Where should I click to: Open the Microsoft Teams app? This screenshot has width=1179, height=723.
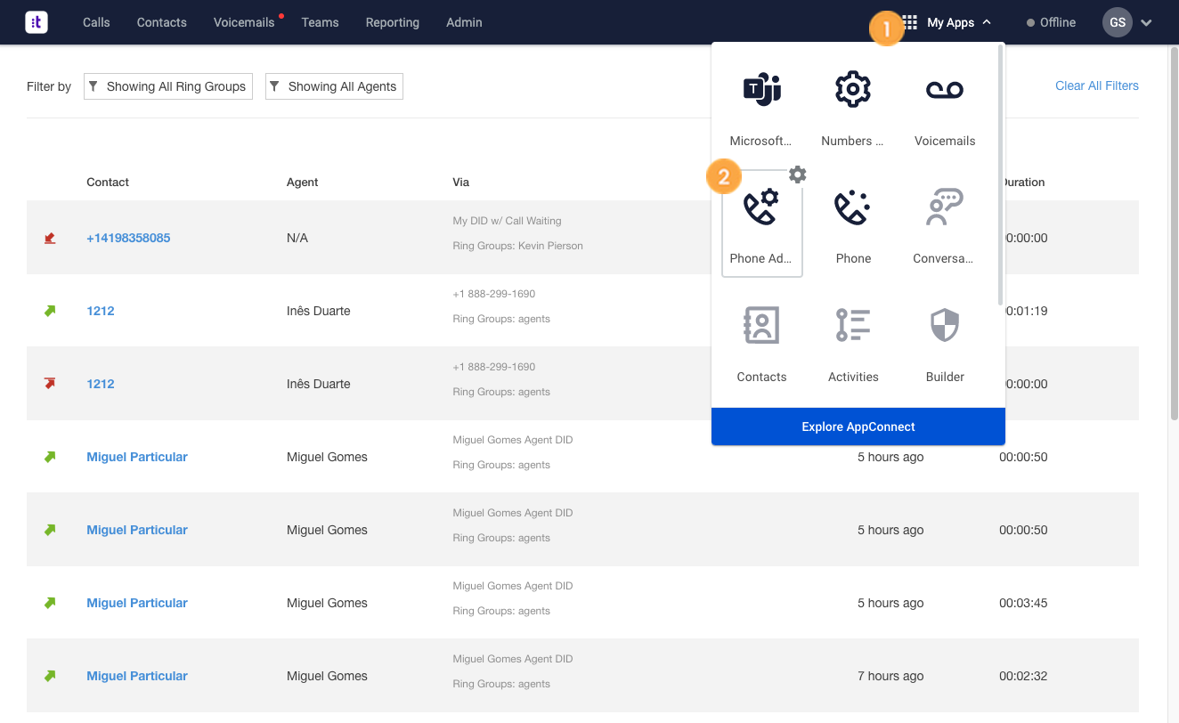click(761, 107)
